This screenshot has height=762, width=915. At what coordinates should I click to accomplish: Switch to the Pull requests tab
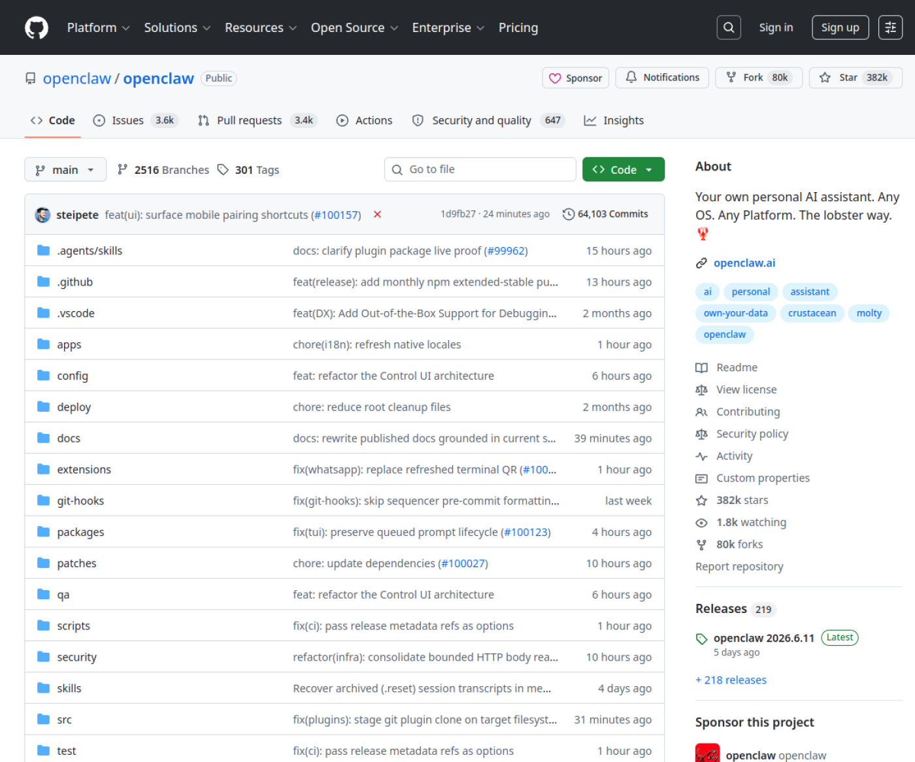click(258, 120)
